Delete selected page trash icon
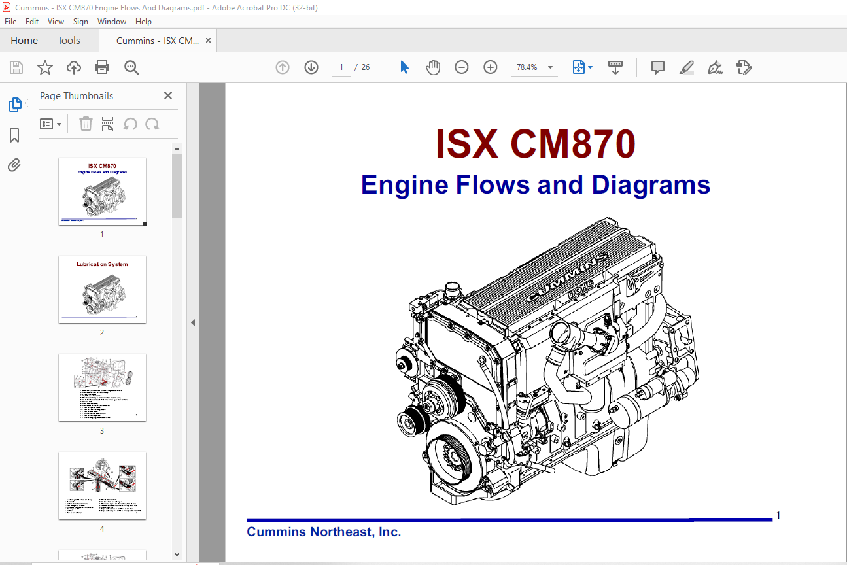Image resolution: width=847 pixels, height=565 pixels. pos(86,124)
